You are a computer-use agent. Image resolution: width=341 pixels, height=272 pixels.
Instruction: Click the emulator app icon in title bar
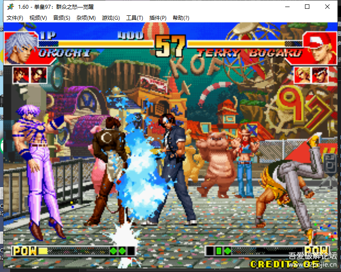(10, 7)
